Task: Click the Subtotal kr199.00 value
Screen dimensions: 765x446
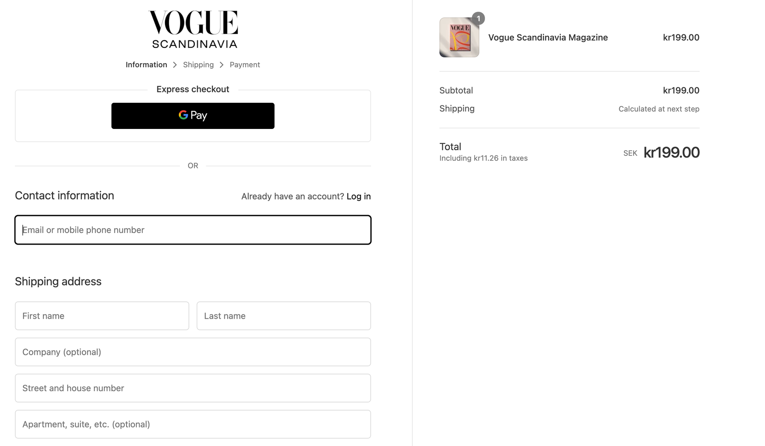Action: [681, 90]
